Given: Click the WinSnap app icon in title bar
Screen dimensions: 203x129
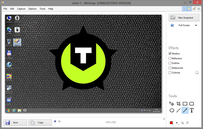Looking at the screenshot, I should coord(4,3).
